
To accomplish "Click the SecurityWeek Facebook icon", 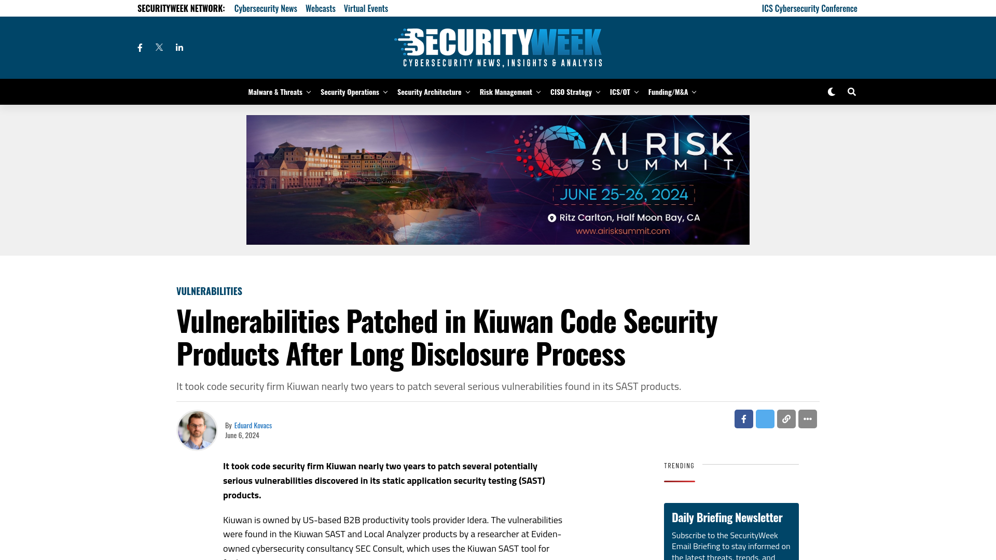I will tap(140, 47).
